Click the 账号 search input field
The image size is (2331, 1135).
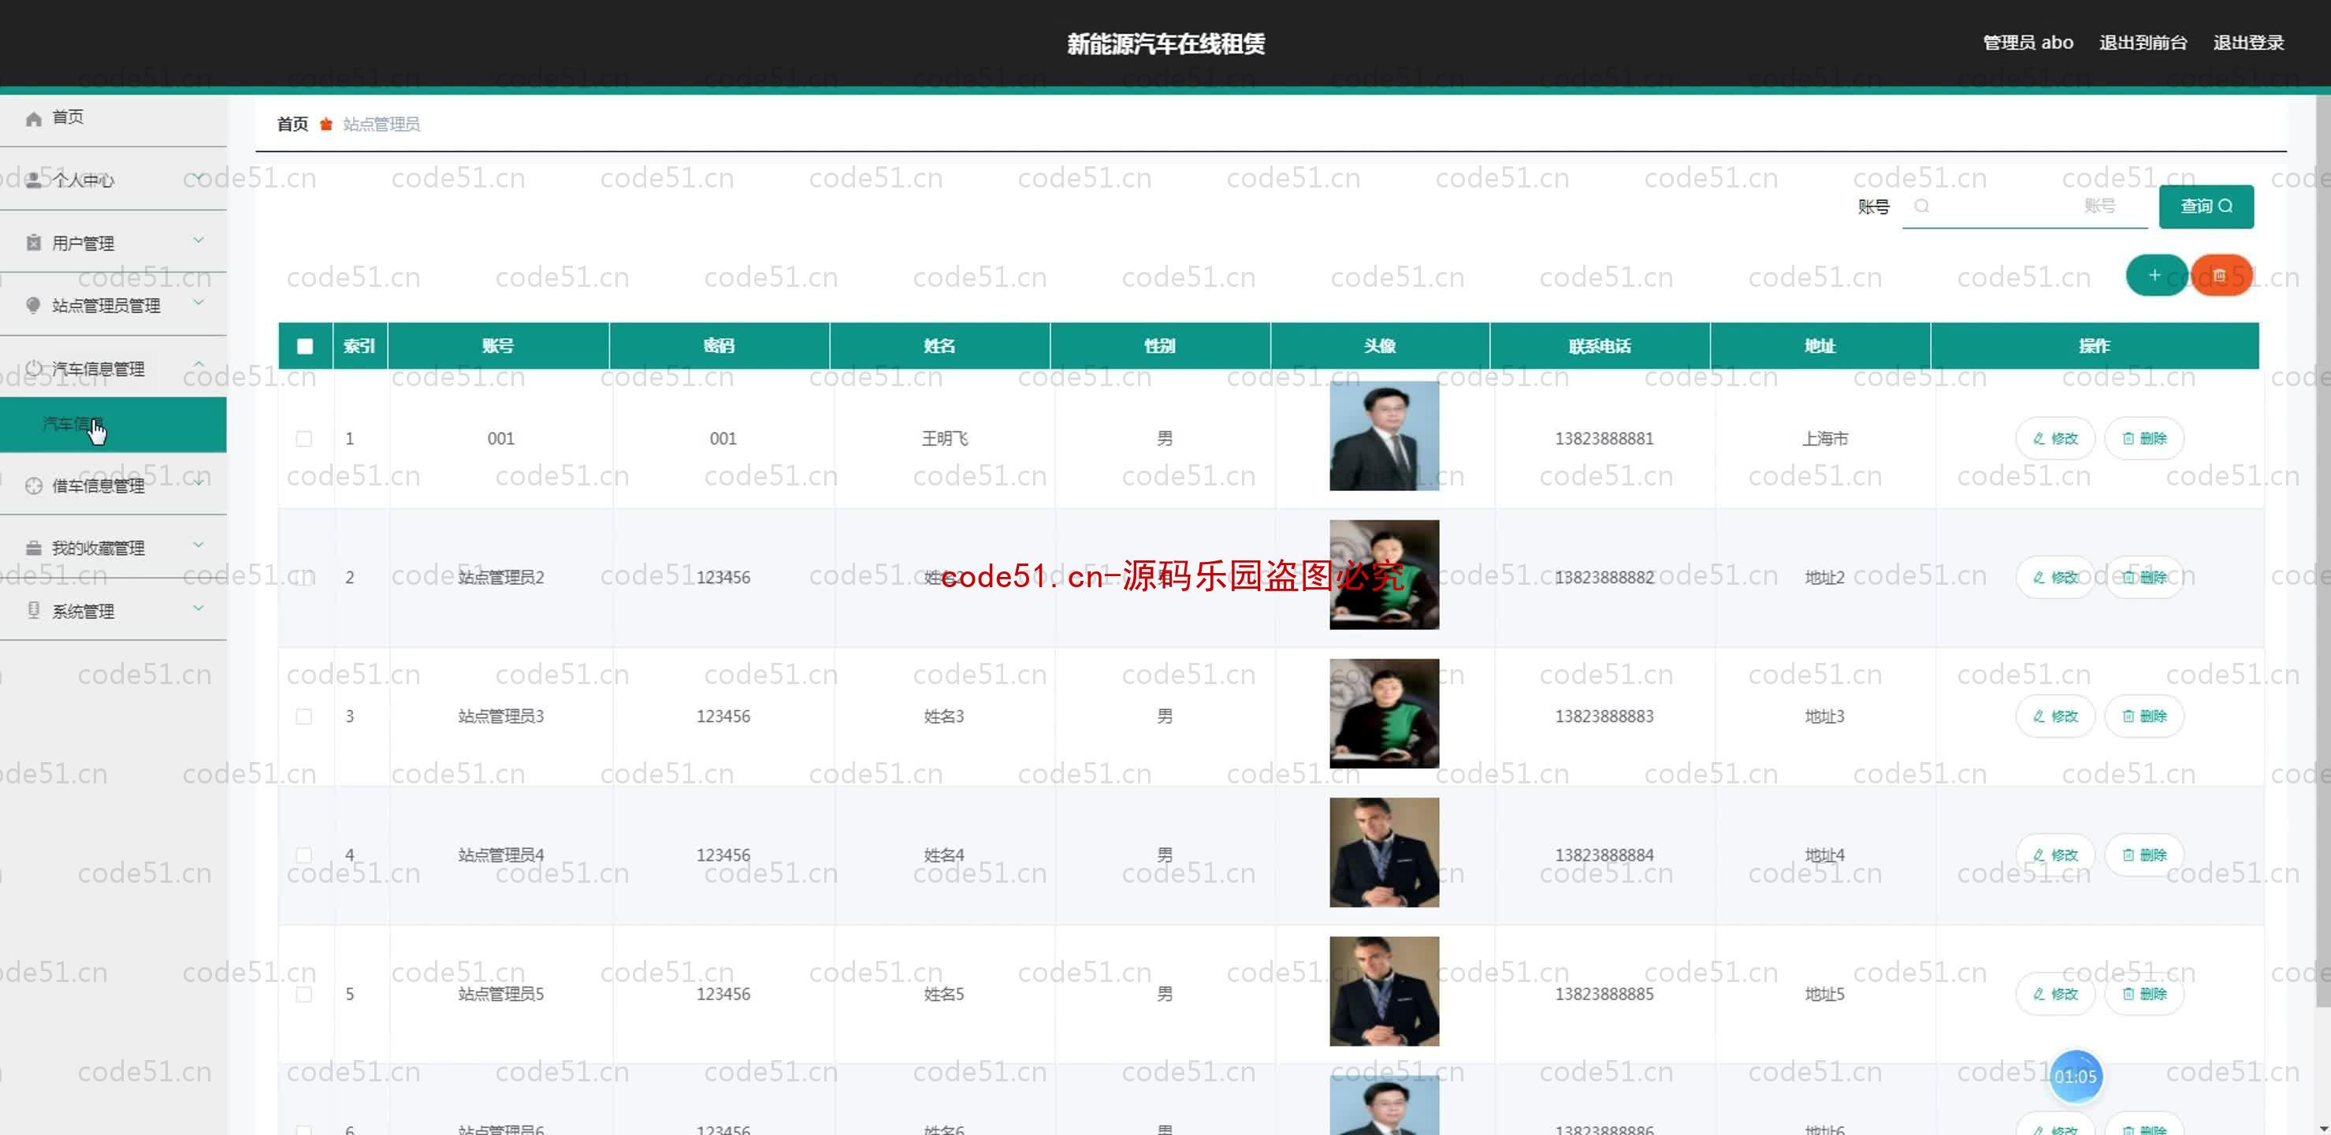2024,207
